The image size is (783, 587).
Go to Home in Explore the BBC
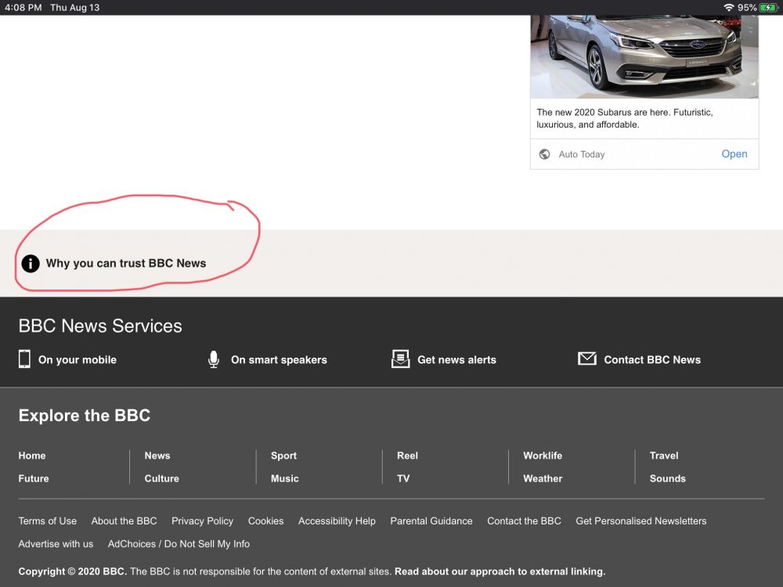[x=32, y=456]
